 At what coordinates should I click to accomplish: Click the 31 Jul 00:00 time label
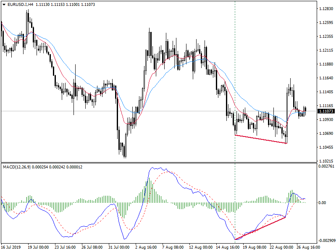pos(119,247)
